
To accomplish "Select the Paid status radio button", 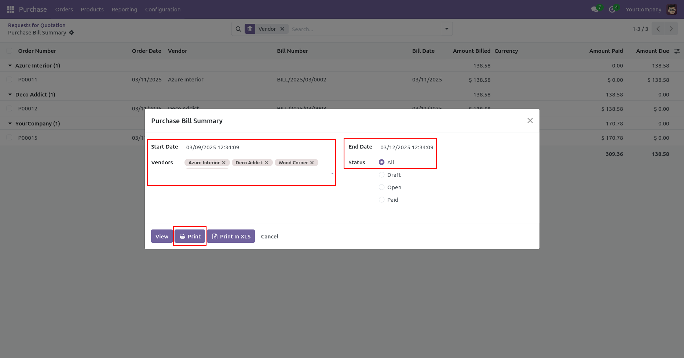I will point(382,200).
